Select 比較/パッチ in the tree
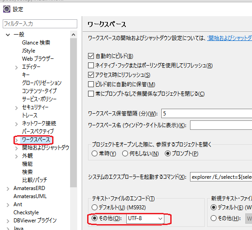 [35, 180]
